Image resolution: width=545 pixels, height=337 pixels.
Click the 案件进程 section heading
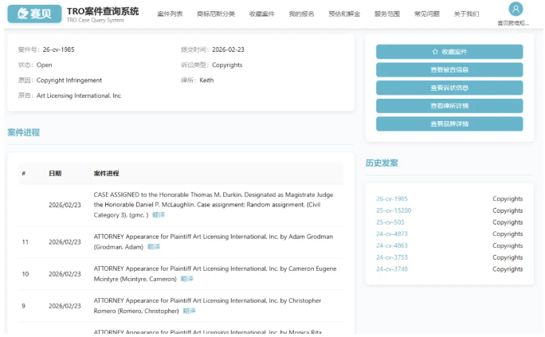pos(24,132)
